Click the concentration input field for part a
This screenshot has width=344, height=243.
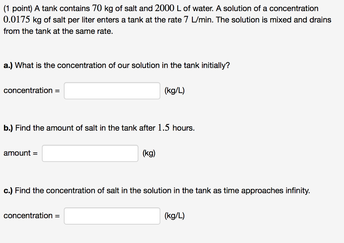point(112,90)
